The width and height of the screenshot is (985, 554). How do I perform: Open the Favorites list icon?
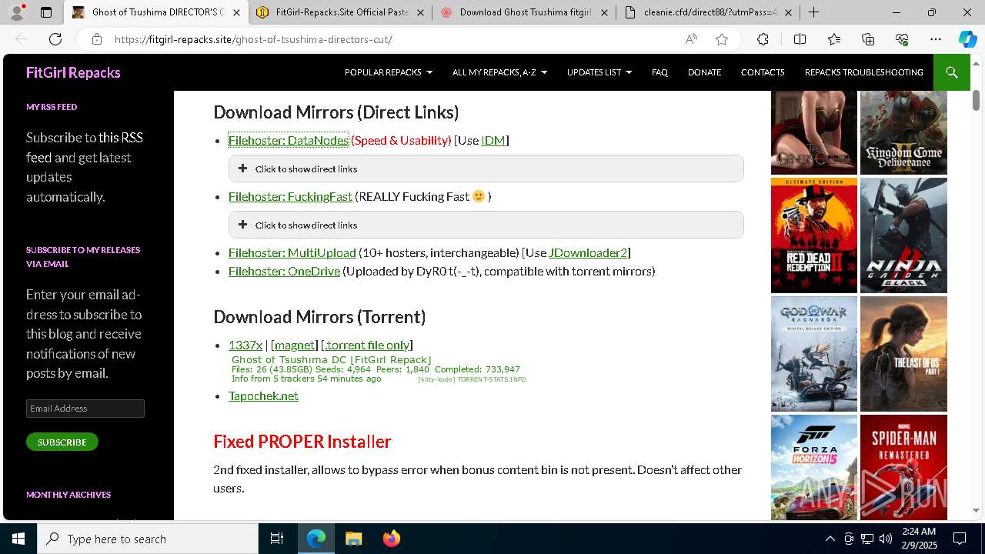coord(834,39)
